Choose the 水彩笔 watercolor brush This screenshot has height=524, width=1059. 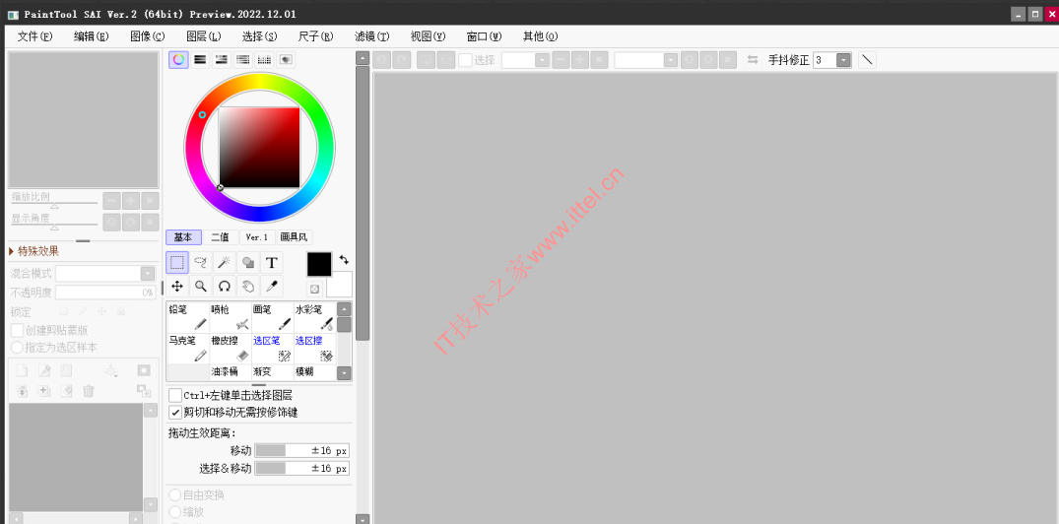(x=314, y=317)
